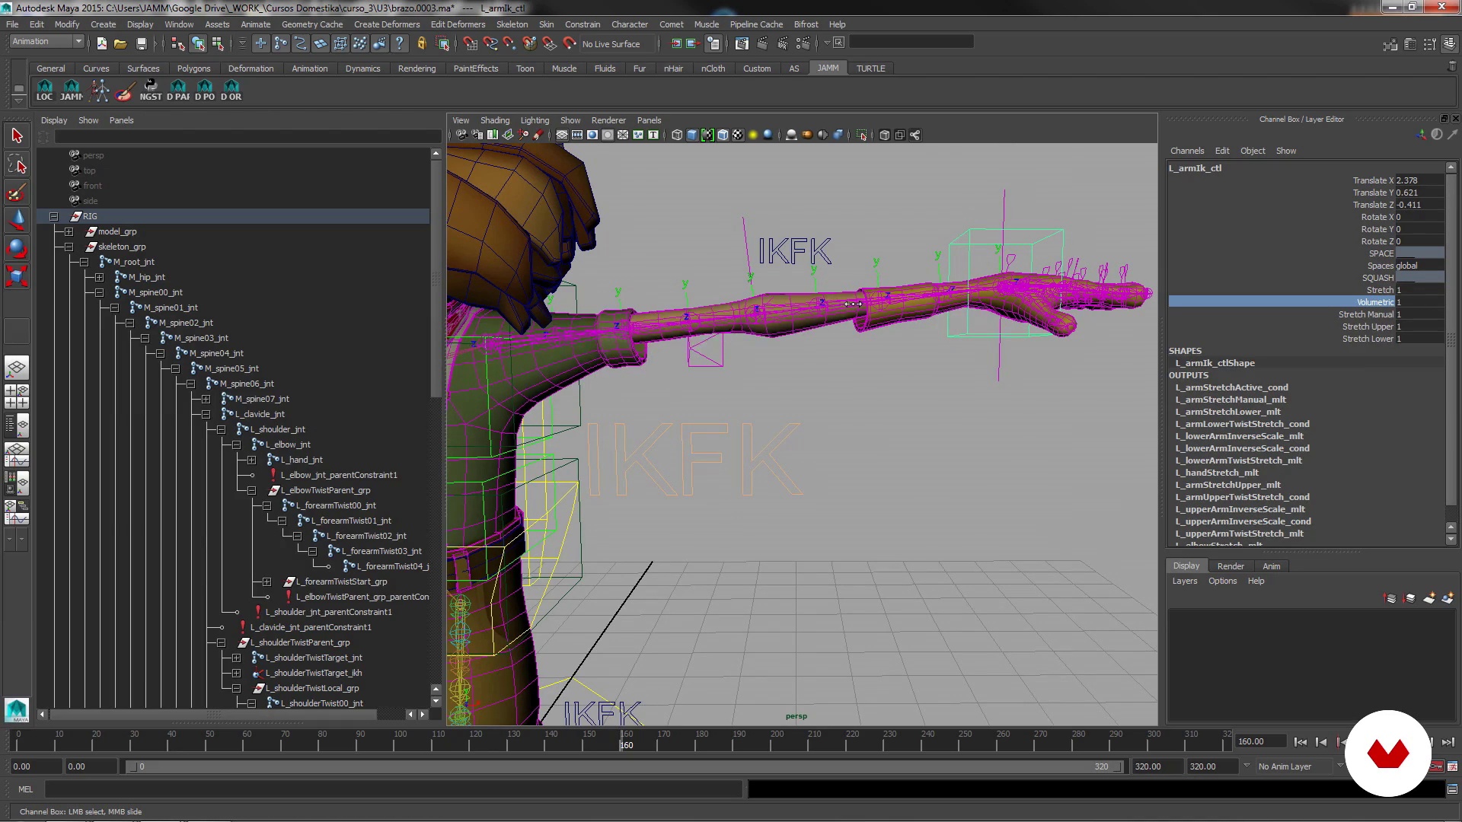
Task: Click the Snap to grids icon
Action: coord(470,44)
